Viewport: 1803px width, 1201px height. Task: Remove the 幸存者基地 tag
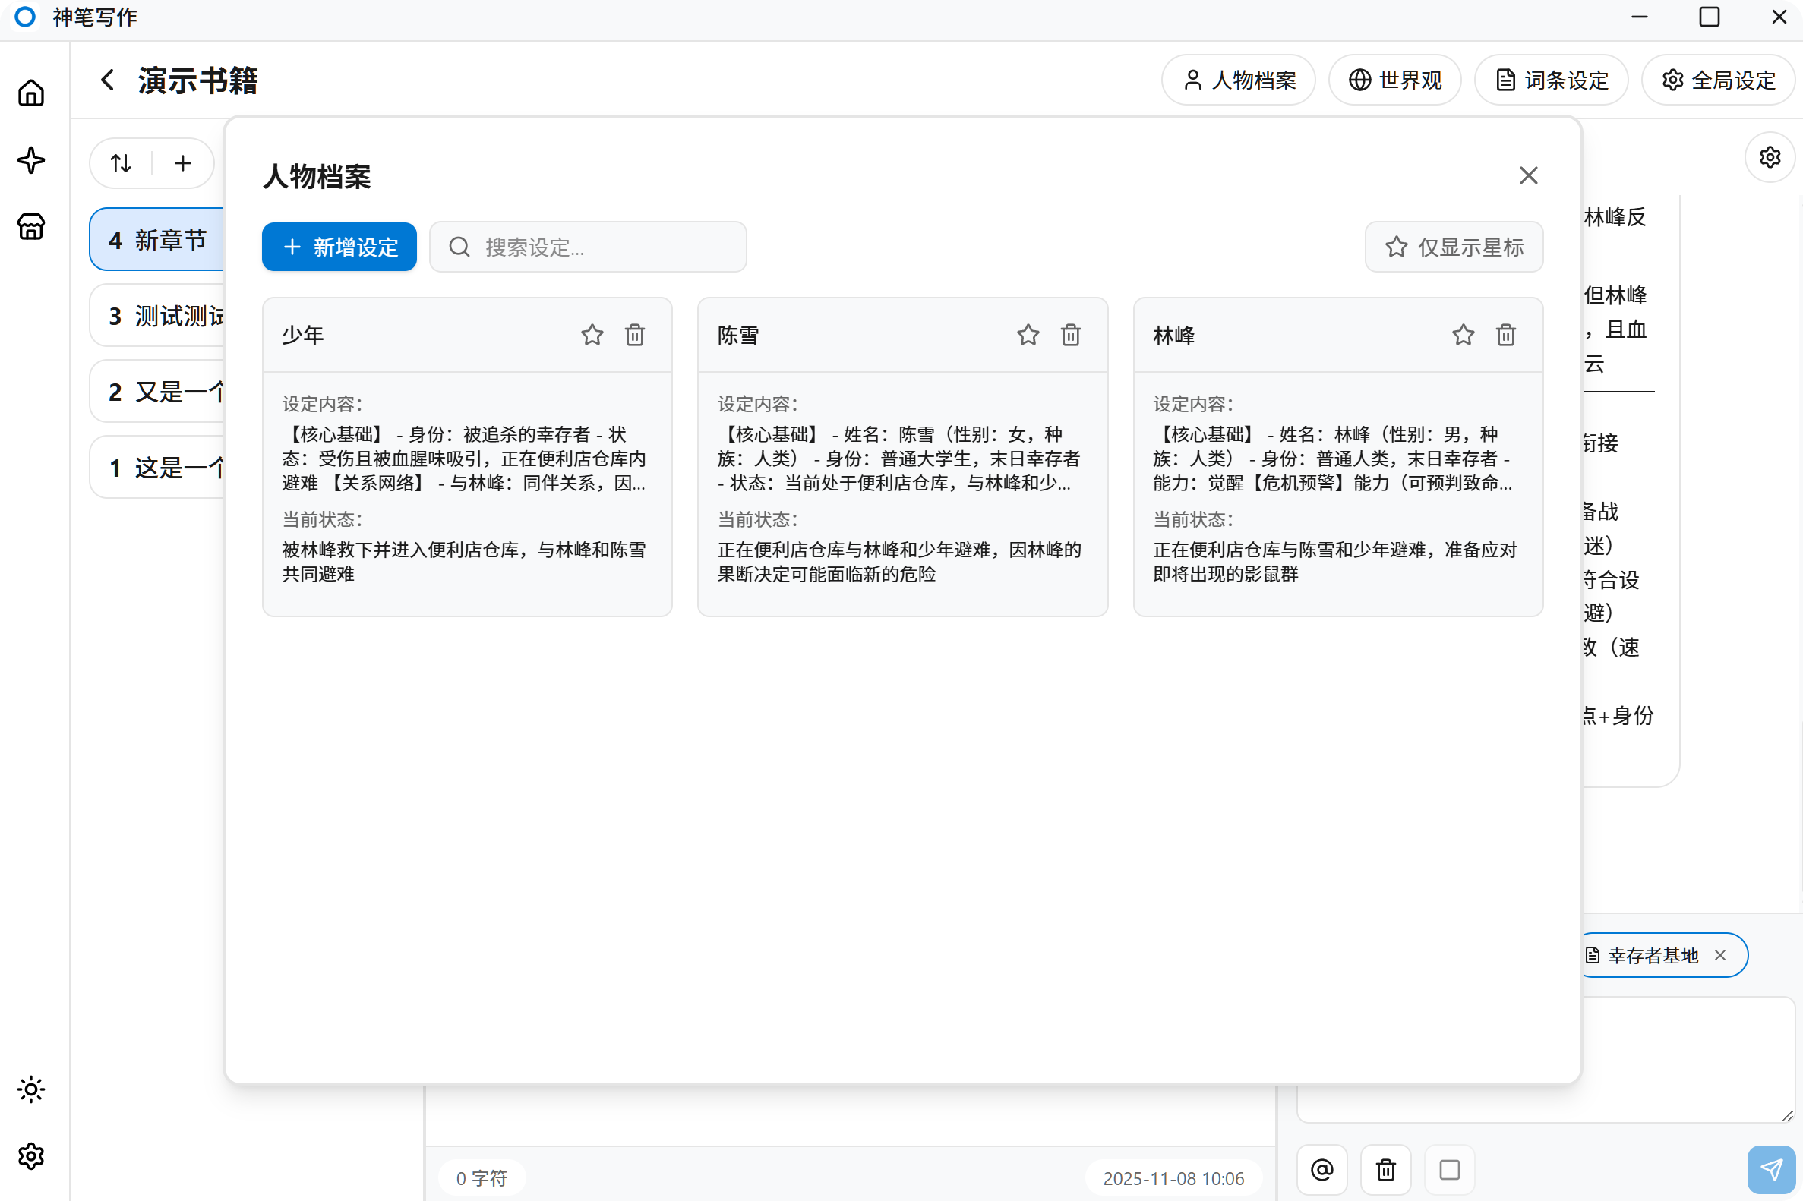1720,955
